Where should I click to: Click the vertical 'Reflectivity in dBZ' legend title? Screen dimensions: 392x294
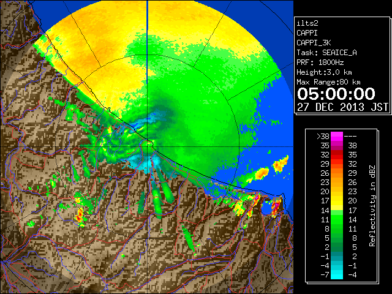click(372, 206)
